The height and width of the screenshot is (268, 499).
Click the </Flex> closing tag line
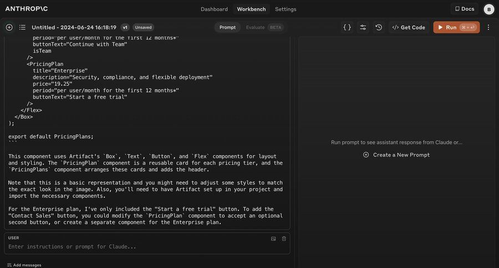[x=31, y=110]
